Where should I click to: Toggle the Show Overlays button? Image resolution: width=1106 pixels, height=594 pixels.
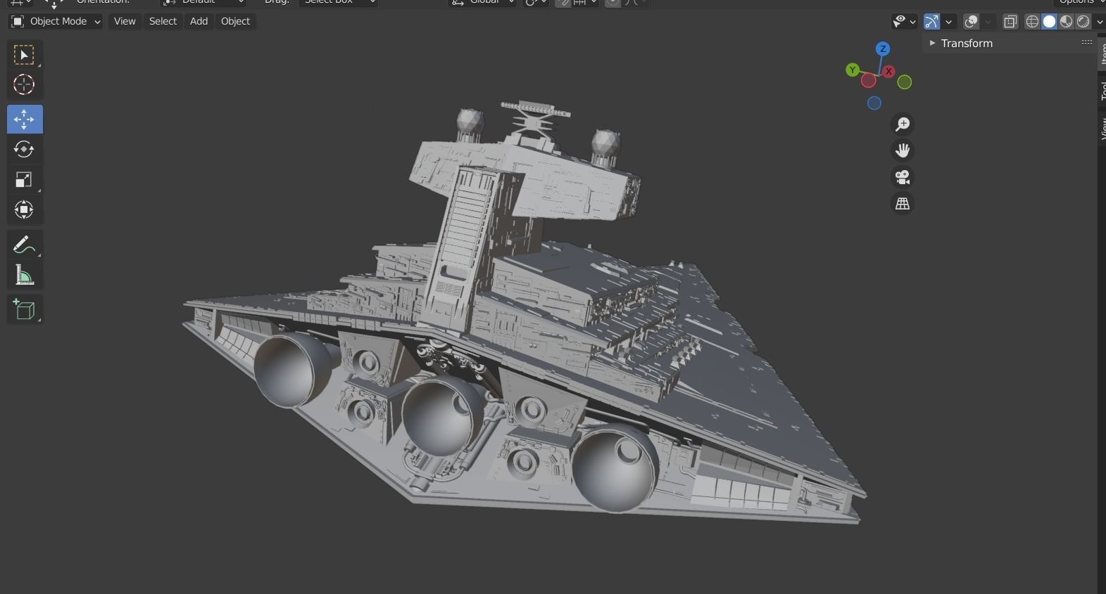coord(971,22)
